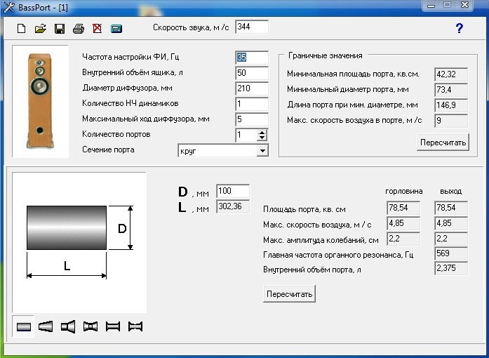Click the выход Площадь порта value 78,54
489x358 pixels.
pos(451,208)
